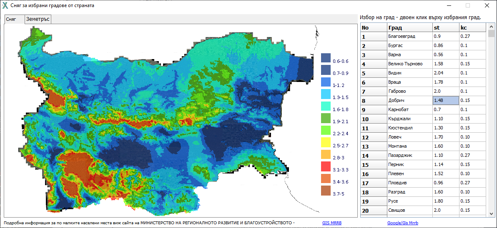497x228 pixels.
Task: Select the Благоевград city row
Action: coord(409,37)
